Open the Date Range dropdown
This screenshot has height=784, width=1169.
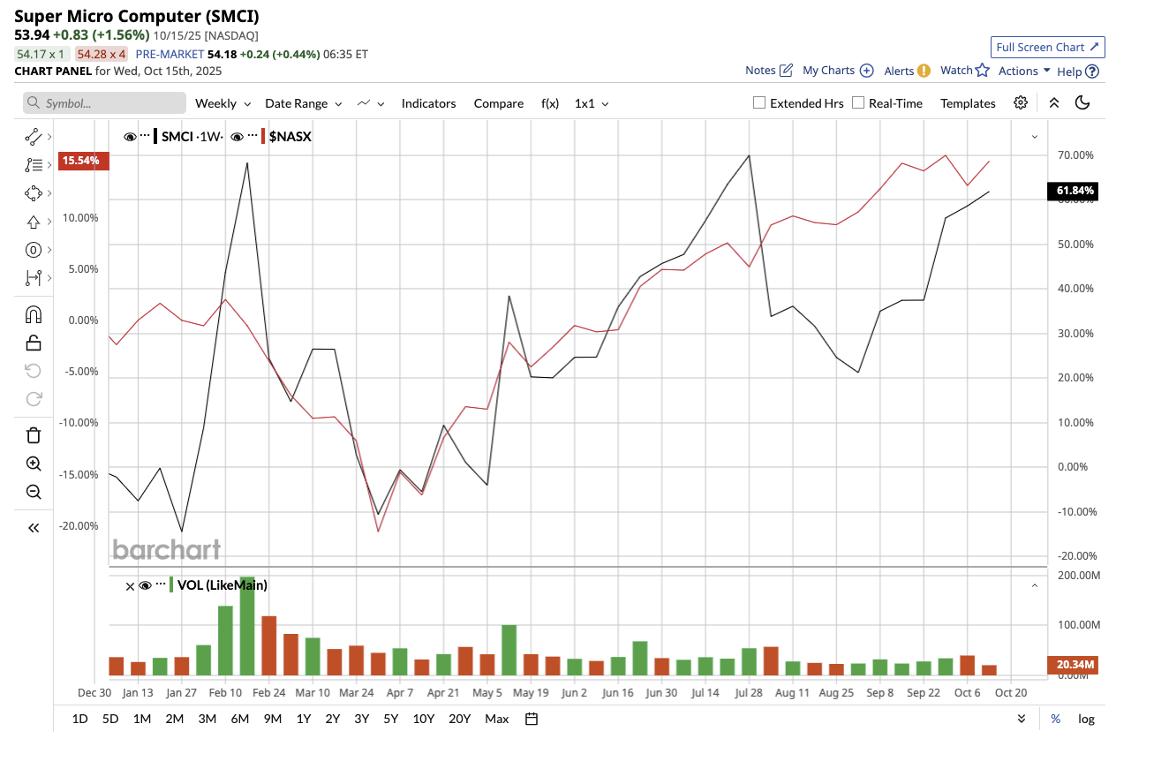pos(304,103)
